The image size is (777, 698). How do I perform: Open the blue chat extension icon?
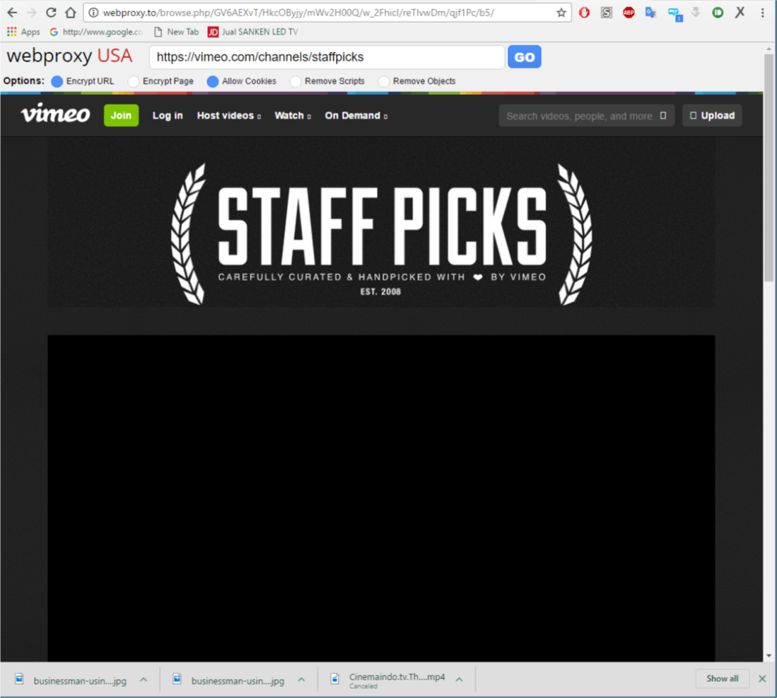[674, 14]
